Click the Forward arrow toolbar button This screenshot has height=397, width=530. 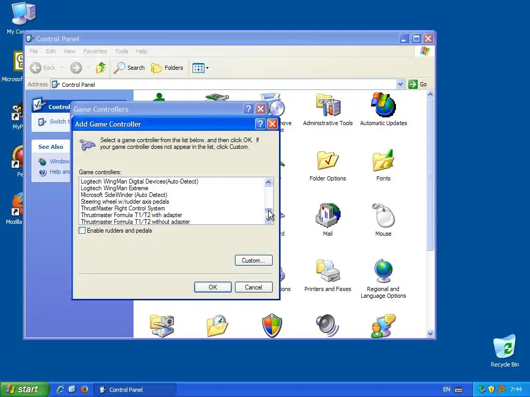coord(76,68)
